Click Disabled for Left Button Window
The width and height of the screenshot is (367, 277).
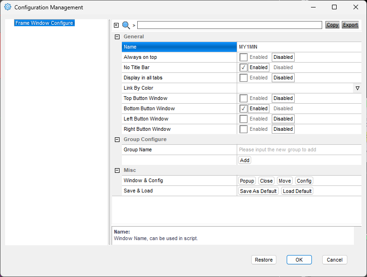283,119
